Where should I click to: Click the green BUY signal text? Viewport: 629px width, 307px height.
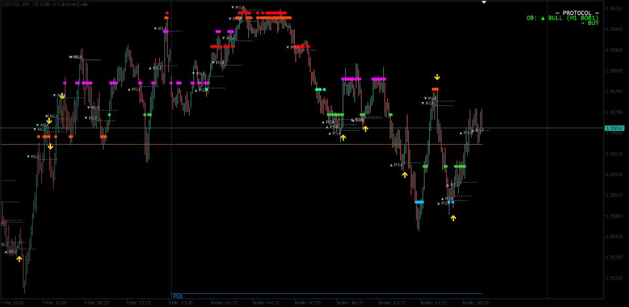590,23
